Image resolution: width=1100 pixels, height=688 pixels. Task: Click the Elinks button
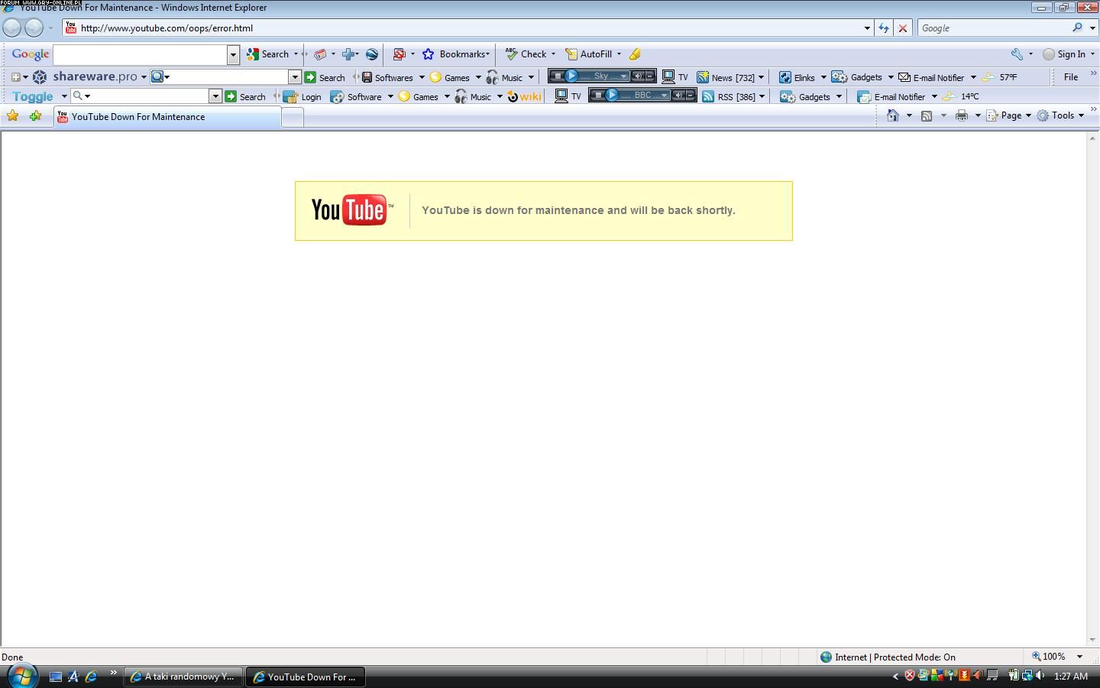pyautogui.click(x=797, y=77)
